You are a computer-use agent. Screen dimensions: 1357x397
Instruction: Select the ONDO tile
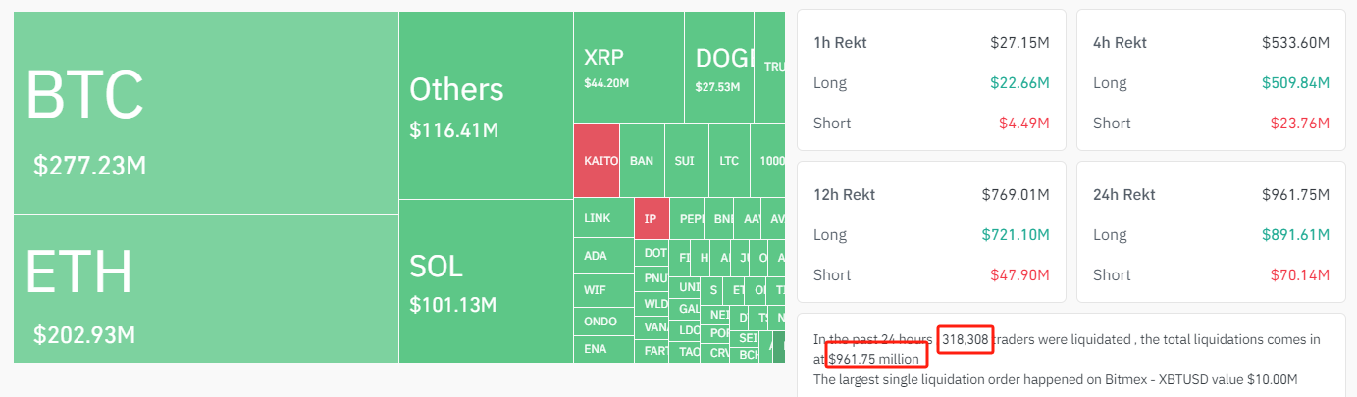[x=603, y=322]
